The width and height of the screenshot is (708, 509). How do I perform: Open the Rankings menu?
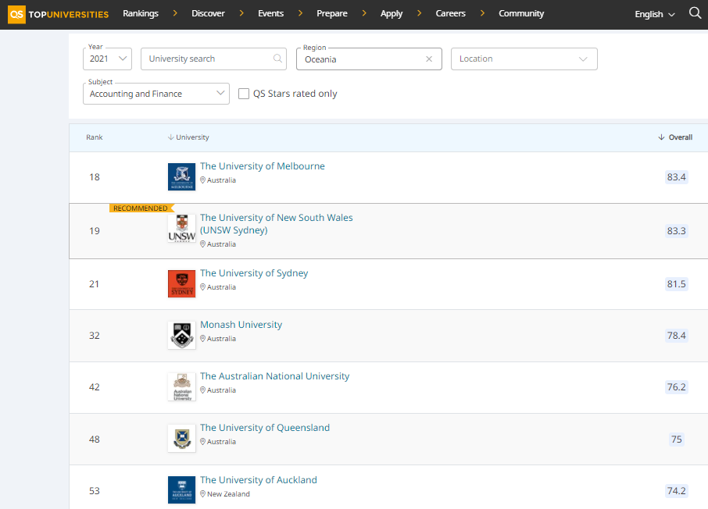coord(141,13)
